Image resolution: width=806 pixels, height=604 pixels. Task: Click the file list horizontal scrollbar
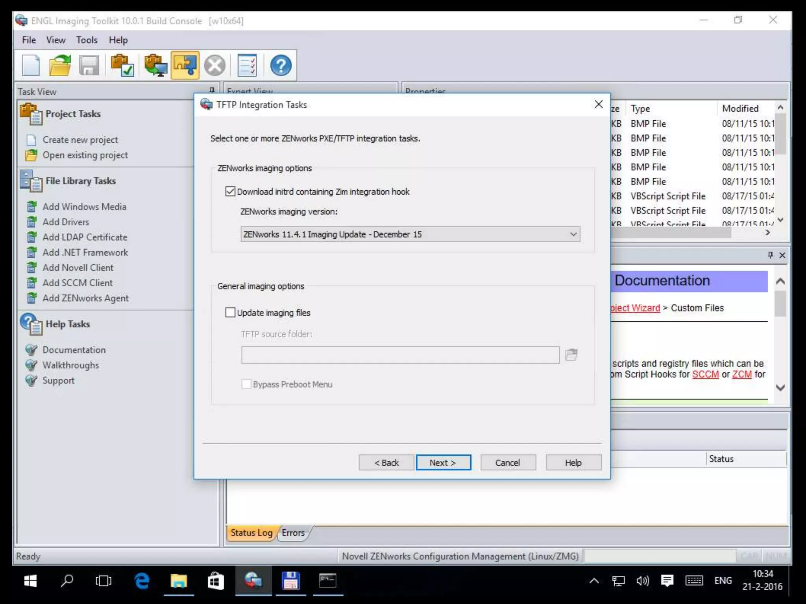pyautogui.click(x=671, y=233)
